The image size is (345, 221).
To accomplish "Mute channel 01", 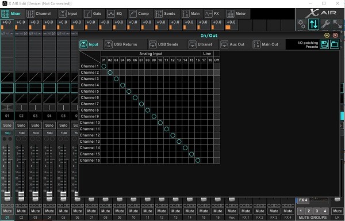I will click(x=7, y=211).
